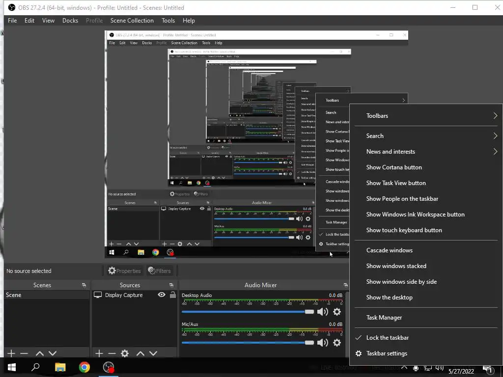503x377 pixels.
Task: Uncheck Lock the taskbar
Action: pyautogui.click(x=427, y=338)
